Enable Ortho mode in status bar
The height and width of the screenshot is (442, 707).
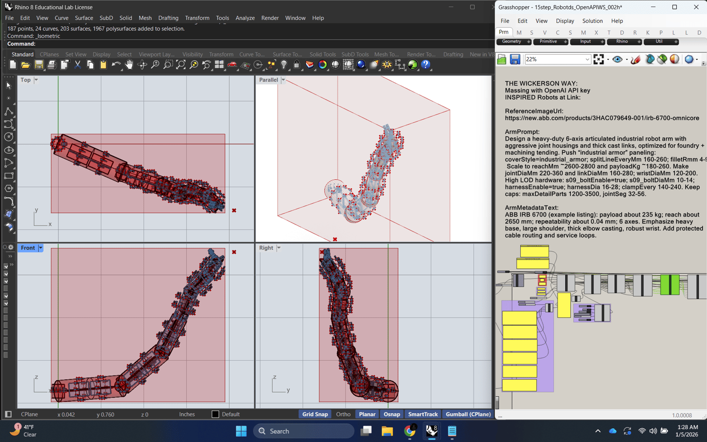pos(343,414)
